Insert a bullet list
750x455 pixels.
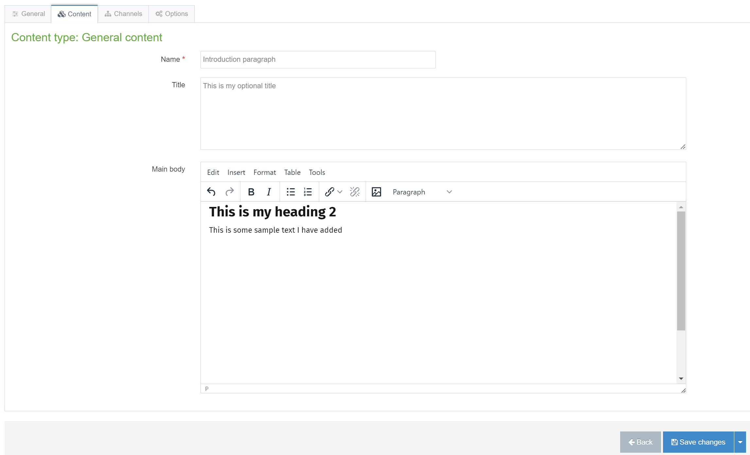point(290,192)
